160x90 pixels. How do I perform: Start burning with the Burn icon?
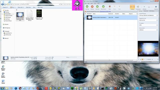(110, 7)
